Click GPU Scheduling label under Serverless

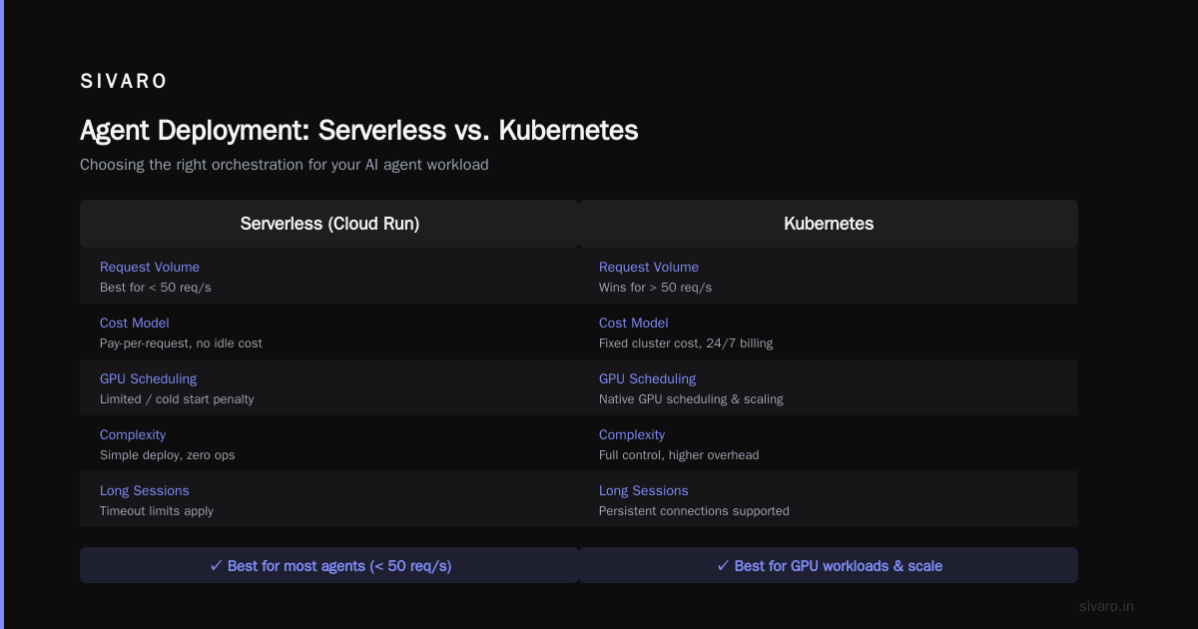(x=148, y=378)
